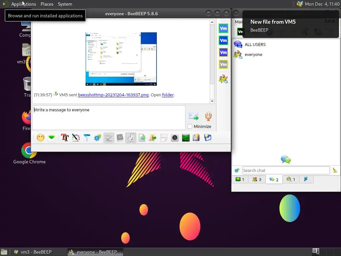Image resolution: width=341 pixels, height=256 pixels.
Task: Switch to everyone - BeeBEEP taskbar window
Action: coord(95,252)
